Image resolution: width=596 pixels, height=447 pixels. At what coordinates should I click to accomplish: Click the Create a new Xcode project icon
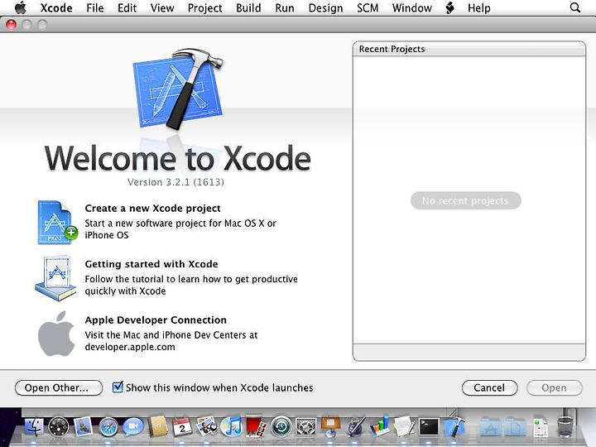point(57,223)
